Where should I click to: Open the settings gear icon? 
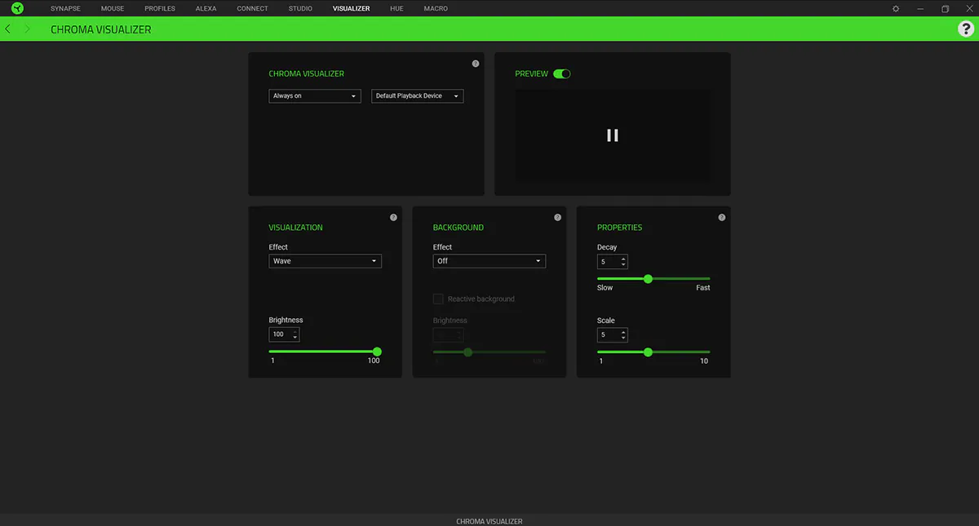point(896,8)
